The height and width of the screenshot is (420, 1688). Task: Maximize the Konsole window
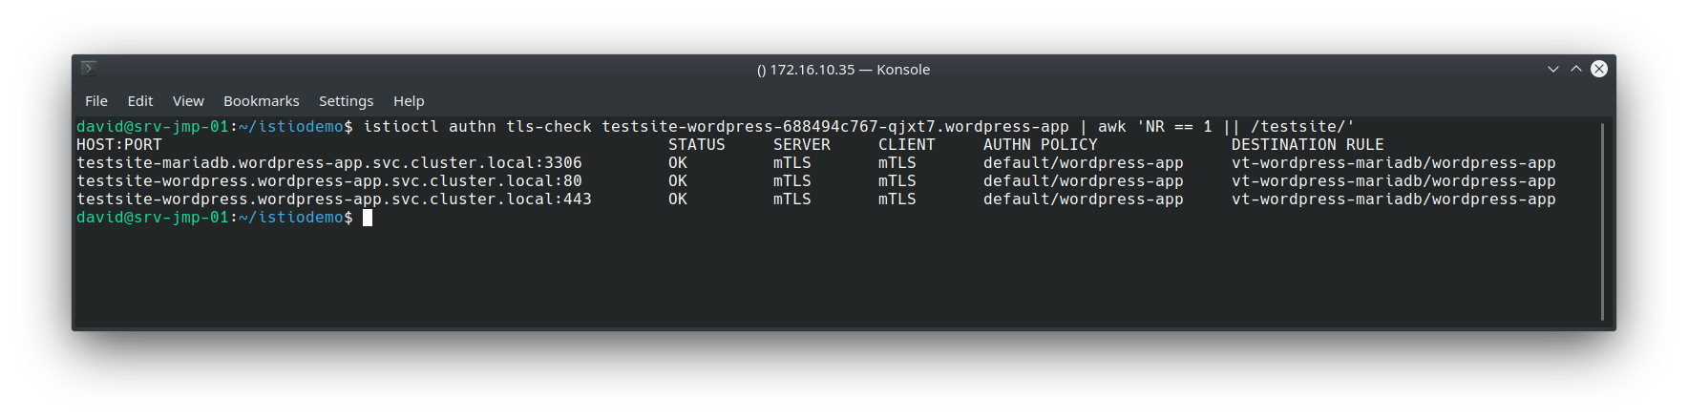click(x=1576, y=69)
